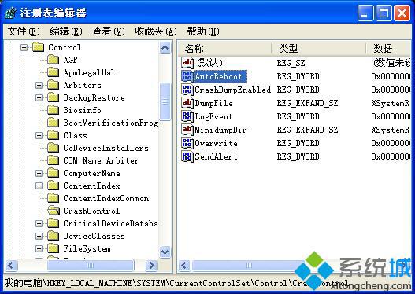Select the SendAlert DWORD value icon
Image resolution: width=415 pixels, height=294 pixels.
187,156
